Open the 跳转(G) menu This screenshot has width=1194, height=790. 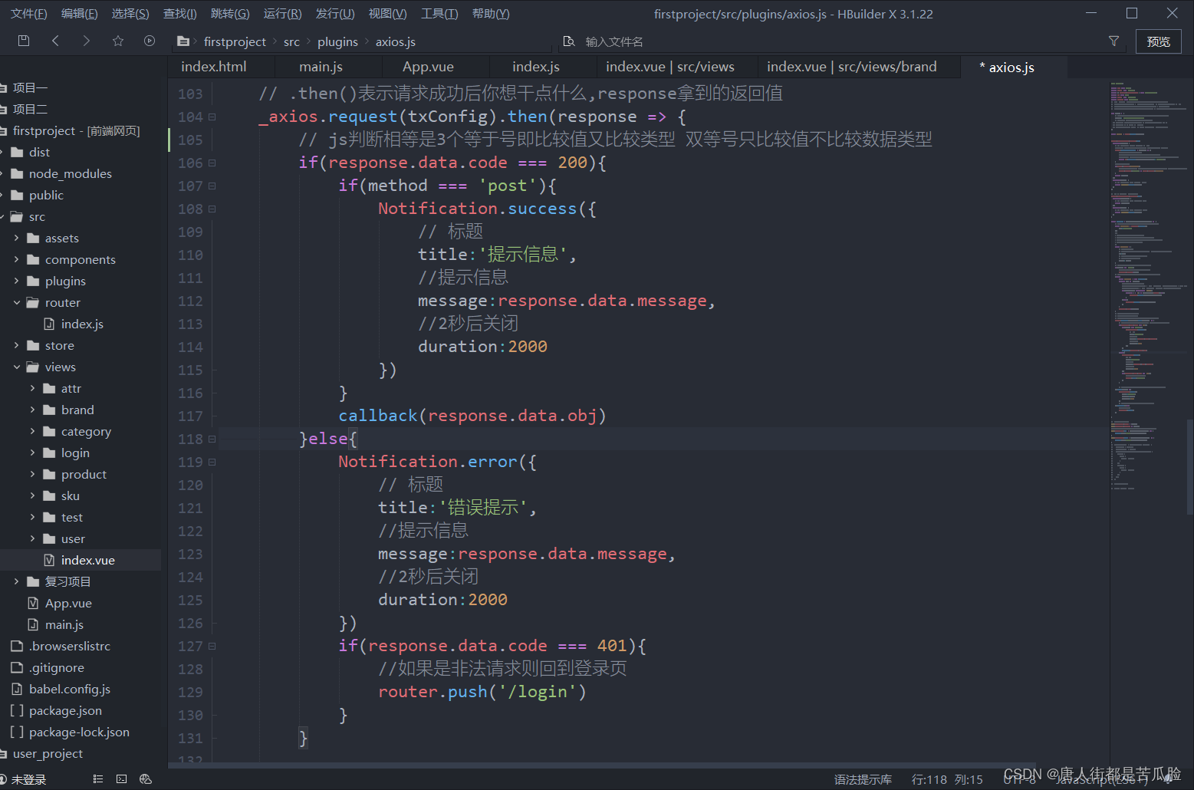click(x=230, y=14)
